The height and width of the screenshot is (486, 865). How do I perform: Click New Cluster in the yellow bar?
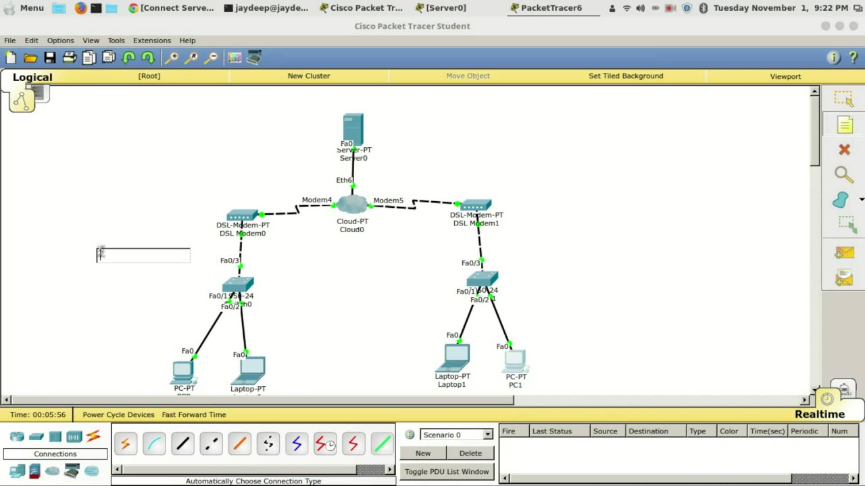(x=309, y=76)
